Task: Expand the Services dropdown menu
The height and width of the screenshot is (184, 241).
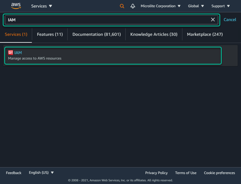Action: (42, 6)
